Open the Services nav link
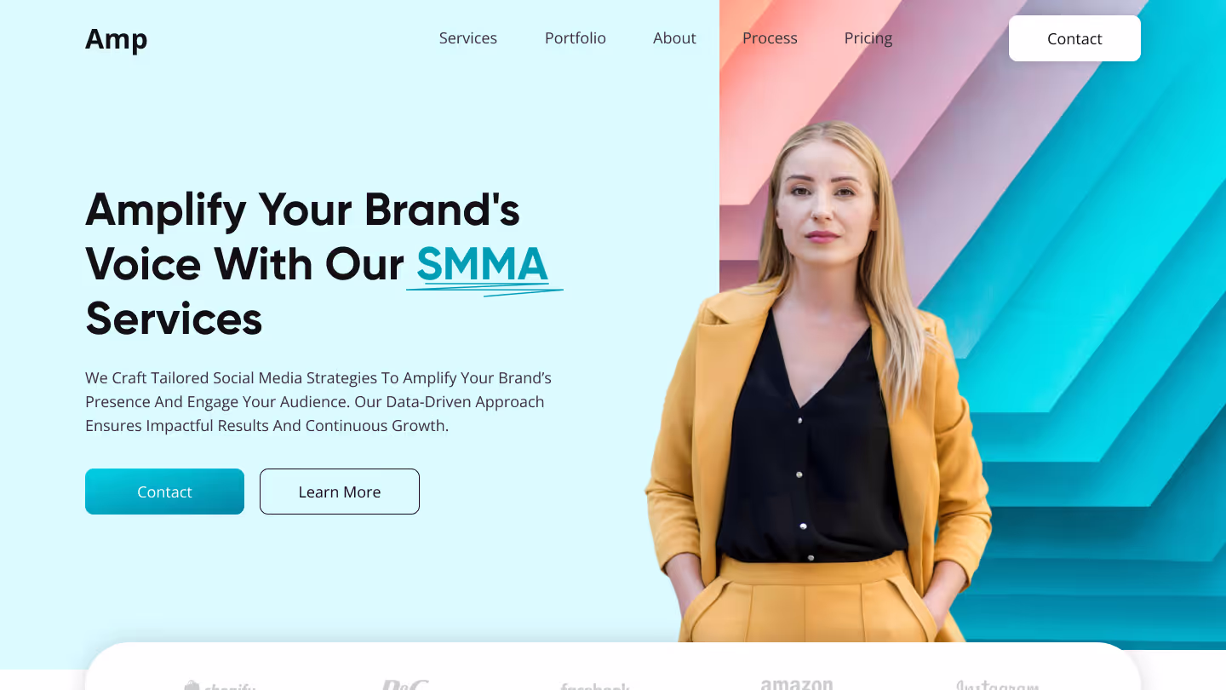Viewport: 1226px width, 690px height. pyautogui.click(x=468, y=38)
